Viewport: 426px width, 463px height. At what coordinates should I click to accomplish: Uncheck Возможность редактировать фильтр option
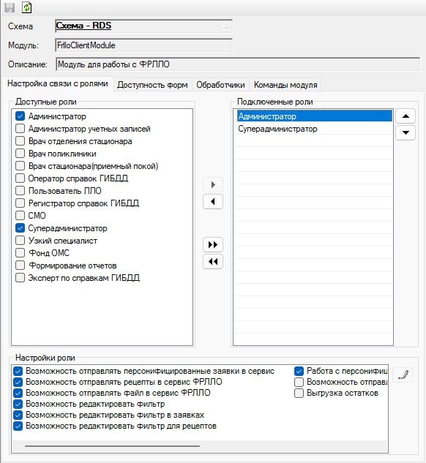(18, 404)
